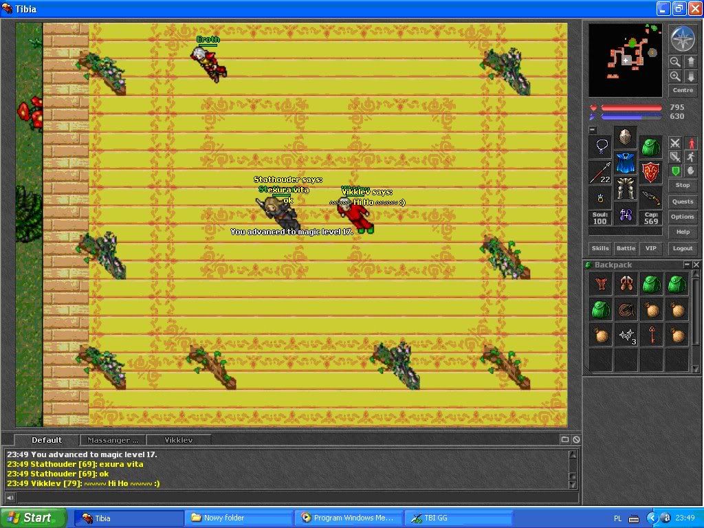Click the close channel icon above chat
The height and width of the screenshot is (528, 704).
click(x=576, y=439)
